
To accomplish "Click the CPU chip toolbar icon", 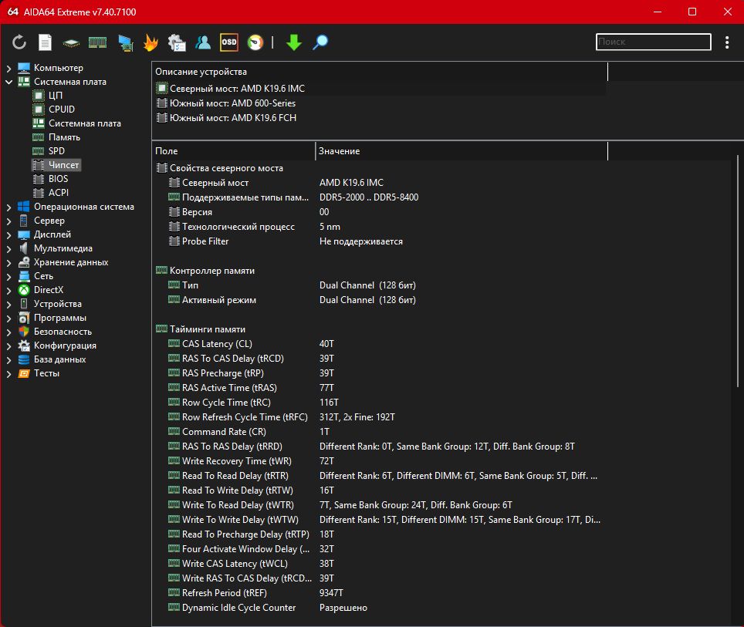I will click(x=71, y=42).
